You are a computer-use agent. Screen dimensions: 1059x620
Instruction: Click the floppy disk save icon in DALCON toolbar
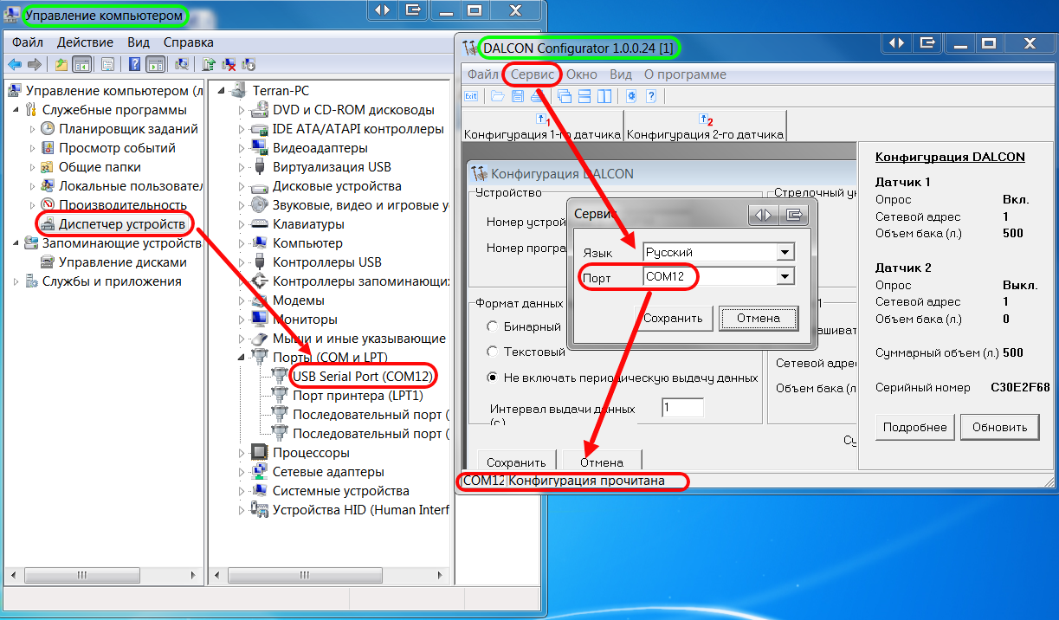click(x=517, y=96)
